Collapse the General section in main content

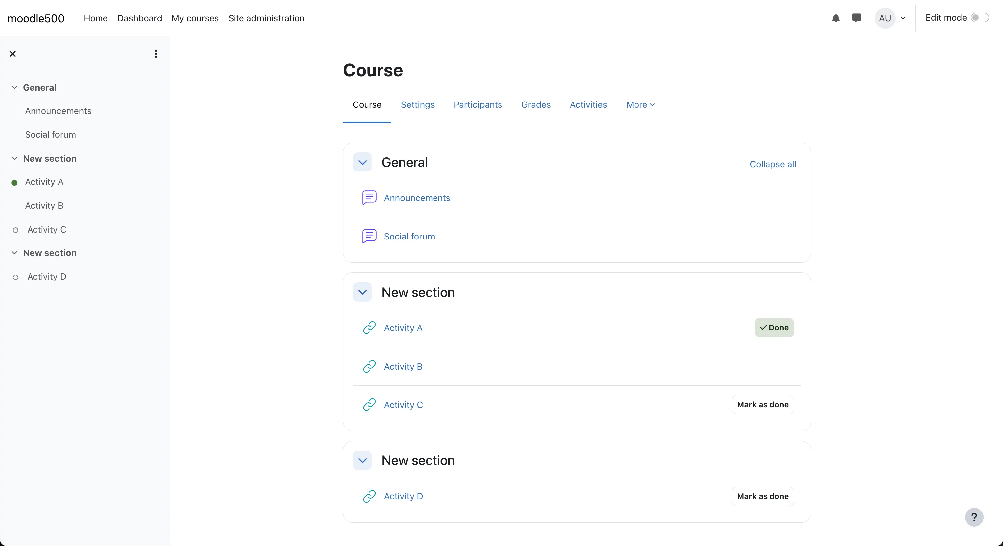362,163
